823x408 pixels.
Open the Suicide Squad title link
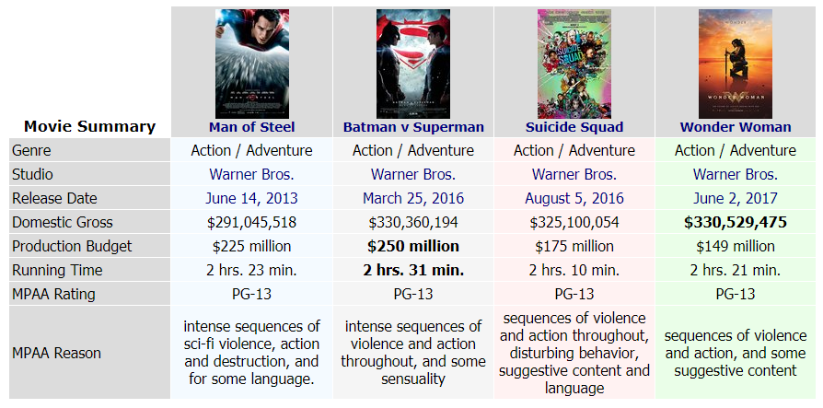click(574, 127)
